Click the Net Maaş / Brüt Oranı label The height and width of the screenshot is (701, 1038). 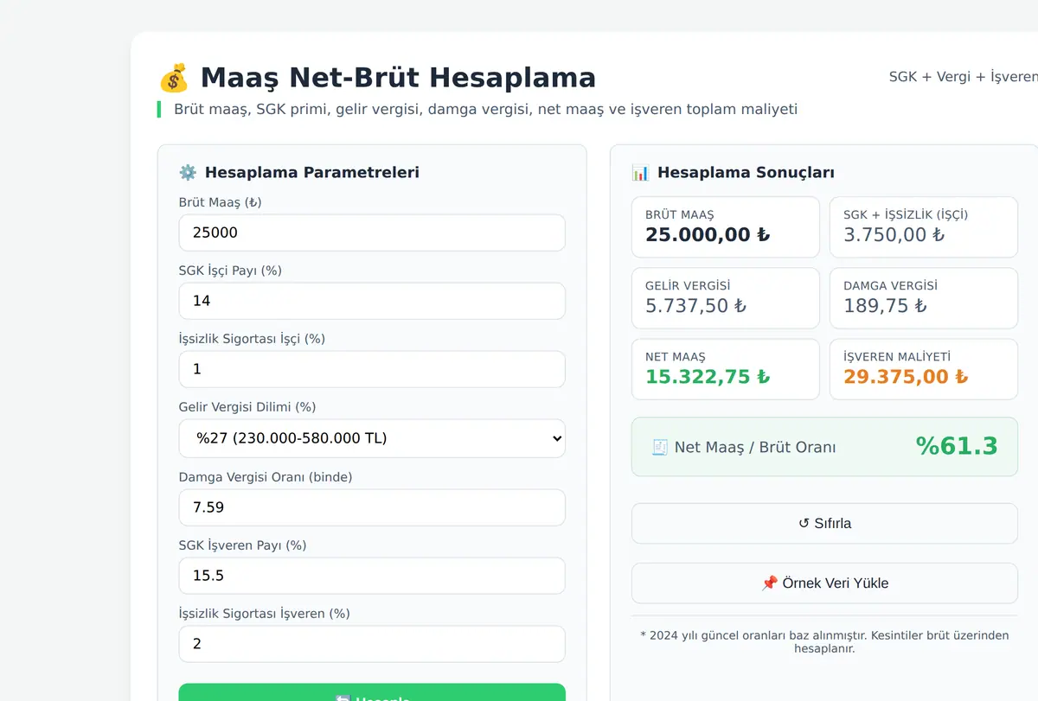pos(755,447)
